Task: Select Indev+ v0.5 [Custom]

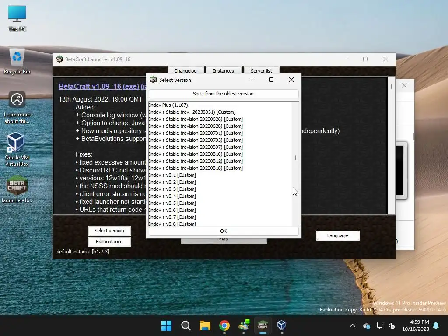Action: [220, 203]
